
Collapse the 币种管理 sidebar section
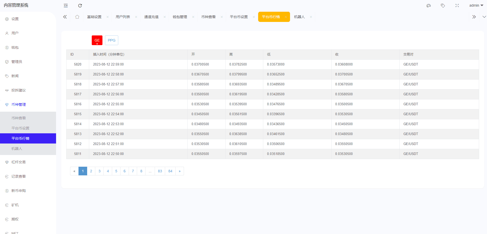pyautogui.click(x=19, y=105)
